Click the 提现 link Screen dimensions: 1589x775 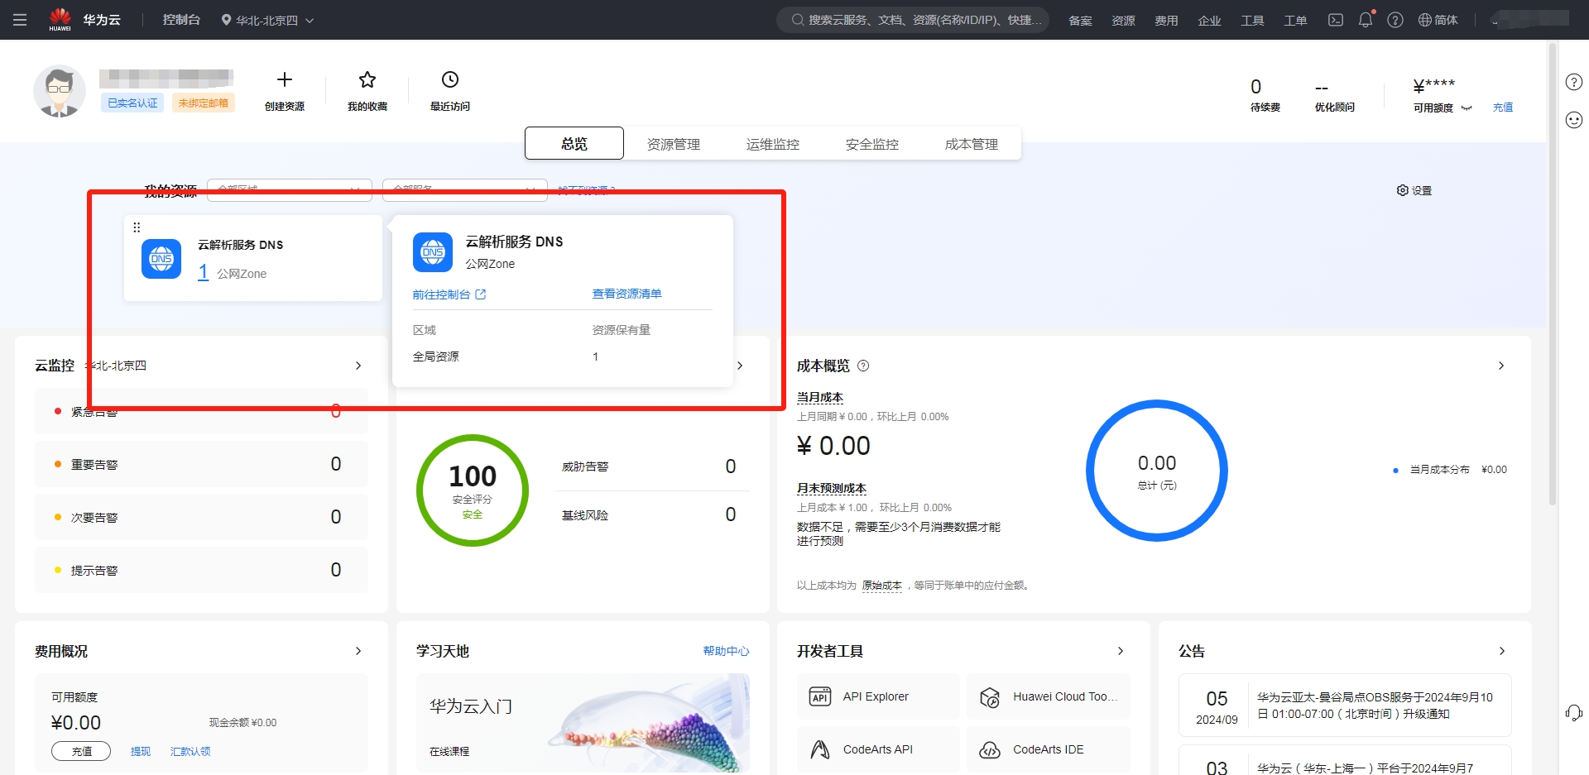tap(141, 751)
